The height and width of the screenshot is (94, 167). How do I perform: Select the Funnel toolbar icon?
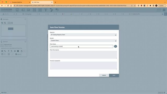click(x=46, y=10)
